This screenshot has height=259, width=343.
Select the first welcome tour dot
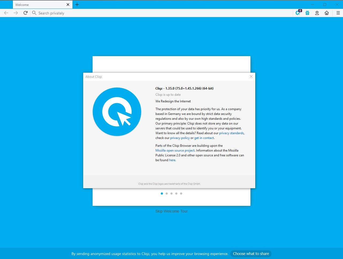162,194
